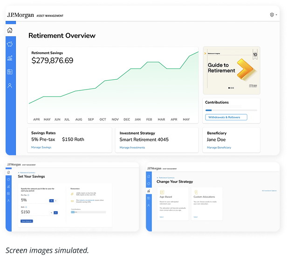This screenshot has height=256, width=288.
Task: Go back via Retirement Summary link above Set Your Savings
Action: [27, 173]
